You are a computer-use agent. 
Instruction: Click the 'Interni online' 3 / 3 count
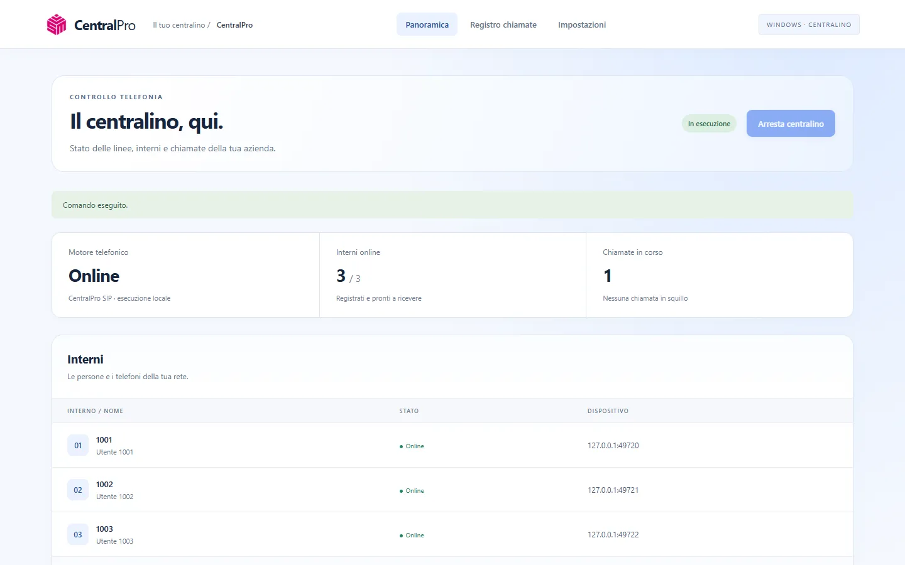click(x=348, y=276)
